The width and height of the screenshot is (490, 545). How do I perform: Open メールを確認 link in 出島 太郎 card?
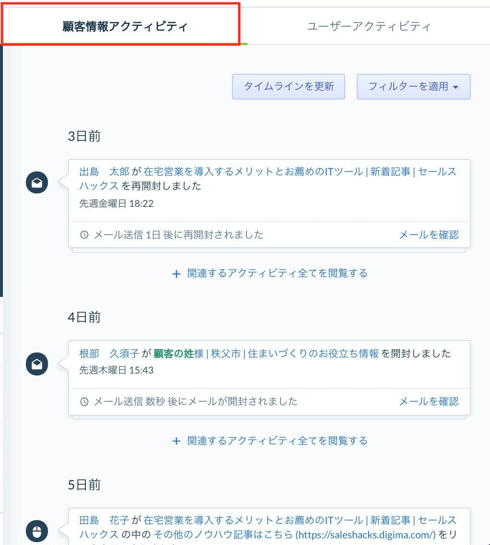tap(429, 235)
